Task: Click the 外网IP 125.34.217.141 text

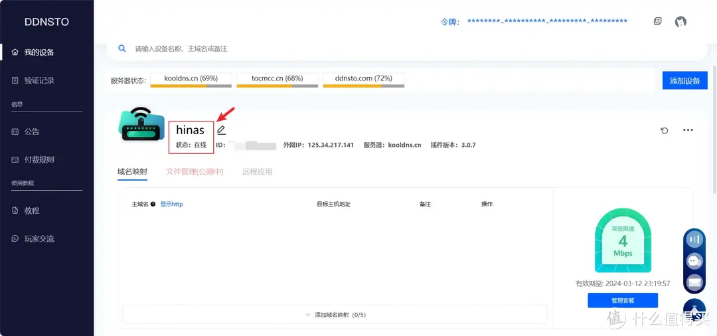Action: click(x=319, y=145)
